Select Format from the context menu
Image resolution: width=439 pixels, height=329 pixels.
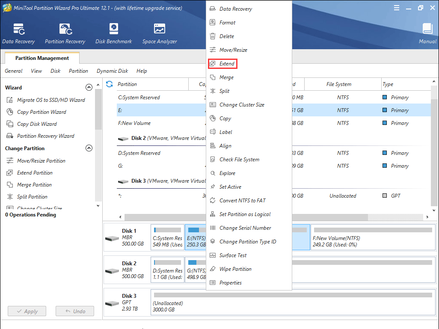pyautogui.click(x=227, y=23)
